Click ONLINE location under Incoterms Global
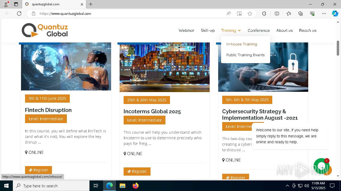The height and width of the screenshot is (191, 341). [x=133, y=154]
